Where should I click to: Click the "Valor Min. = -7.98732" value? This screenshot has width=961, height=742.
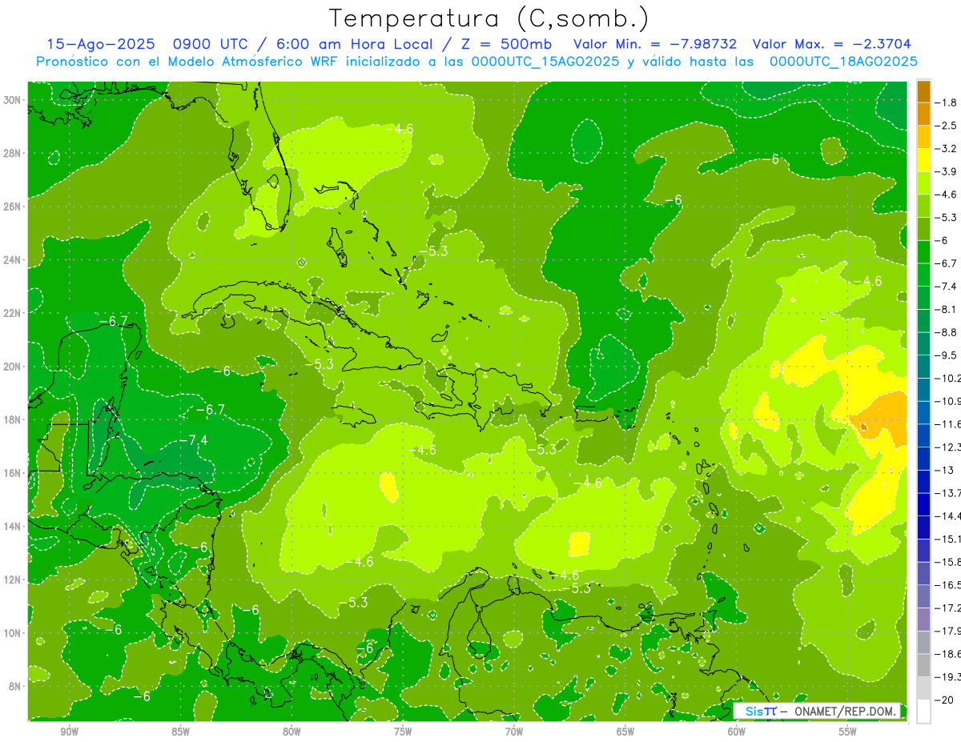tap(655, 44)
